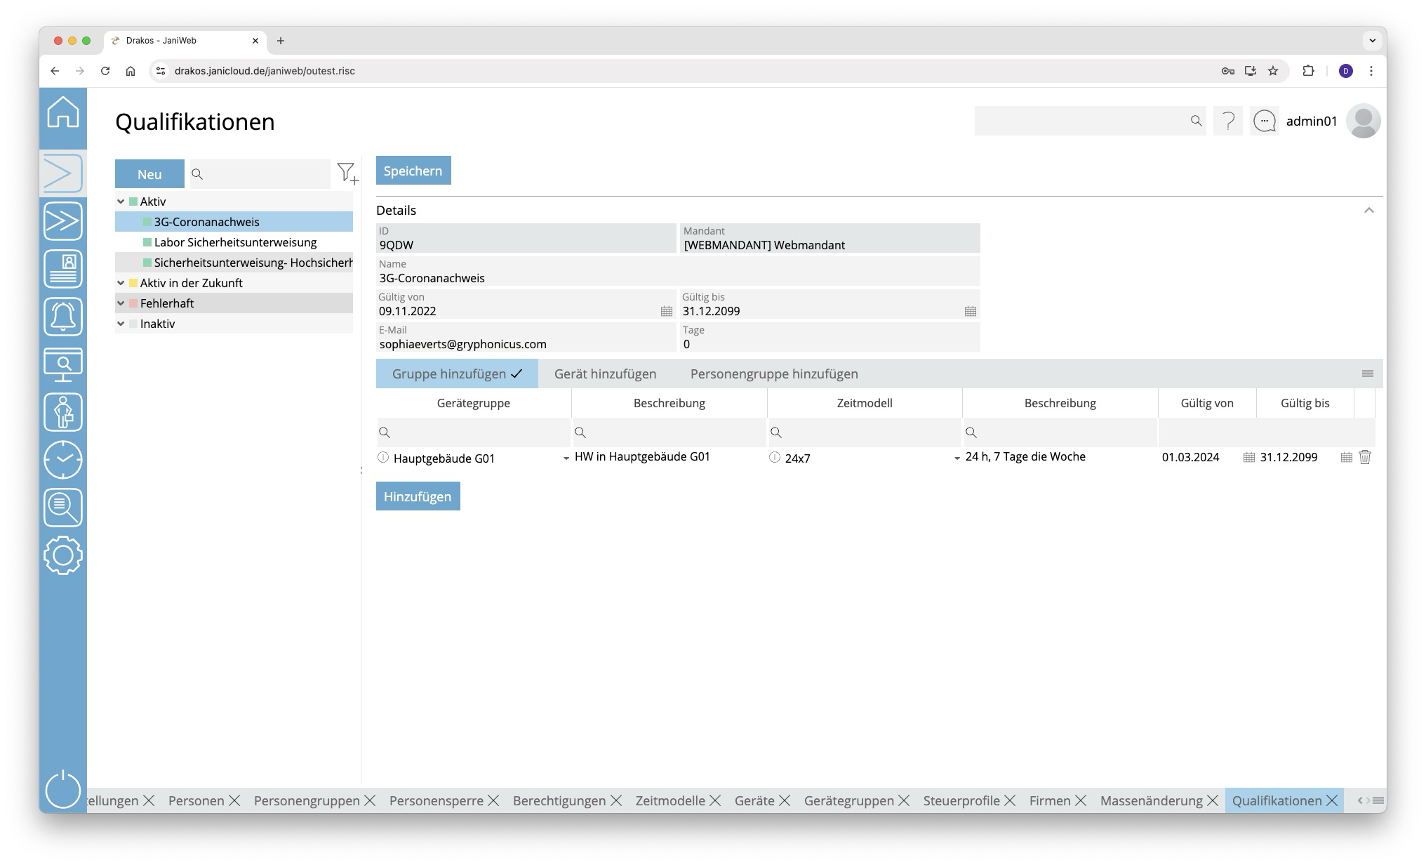The image size is (1426, 865).
Task: Switch to Gerät hinzufügen tab
Action: (605, 374)
